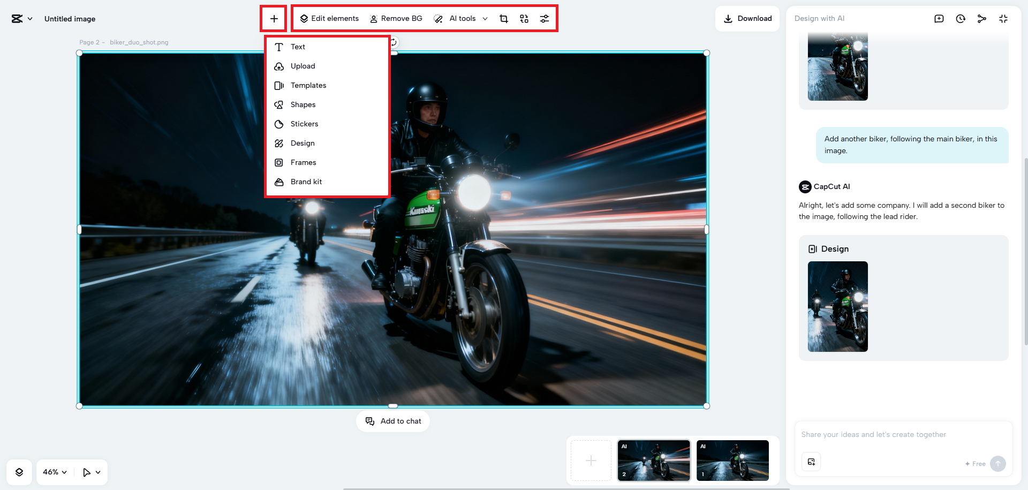This screenshot has width=1028, height=490.
Task: Open Edit elements in the toolbar
Action: 329,19
